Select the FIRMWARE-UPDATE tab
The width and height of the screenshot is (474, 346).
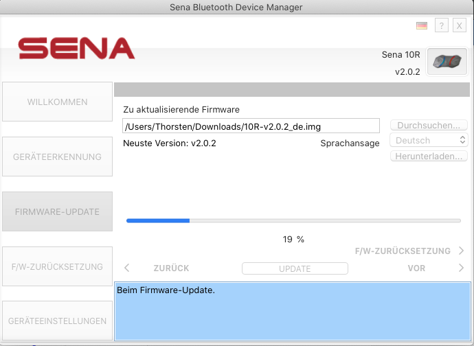pyautogui.click(x=58, y=211)
